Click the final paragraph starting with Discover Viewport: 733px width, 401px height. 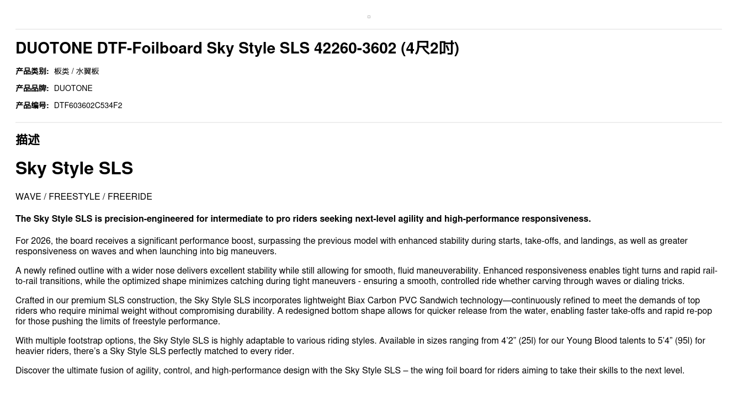point(350,371)
